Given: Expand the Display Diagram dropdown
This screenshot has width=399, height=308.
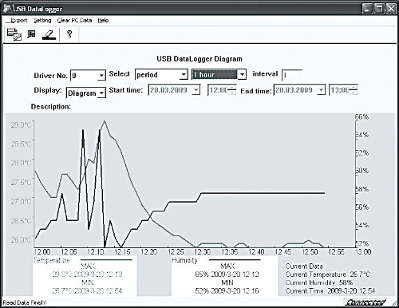Looking at the screenshot, I should click(x=101, y=93).
